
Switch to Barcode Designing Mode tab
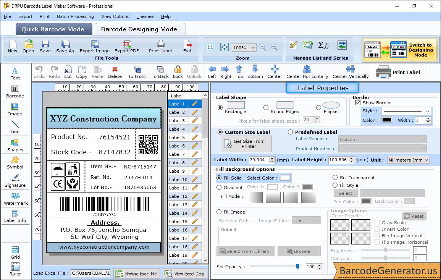coord(140,29)
